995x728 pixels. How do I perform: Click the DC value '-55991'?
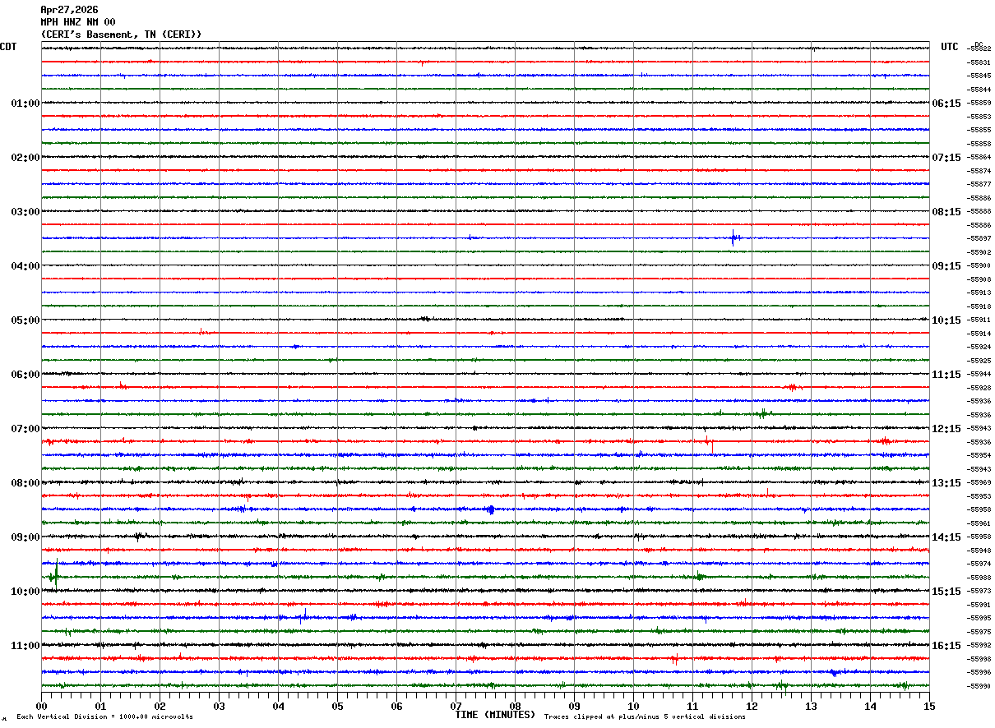979,605
